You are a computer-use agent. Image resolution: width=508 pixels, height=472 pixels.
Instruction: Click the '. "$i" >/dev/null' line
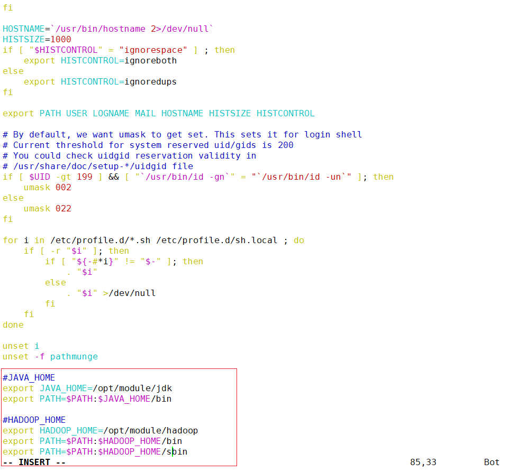coord(111,293)
